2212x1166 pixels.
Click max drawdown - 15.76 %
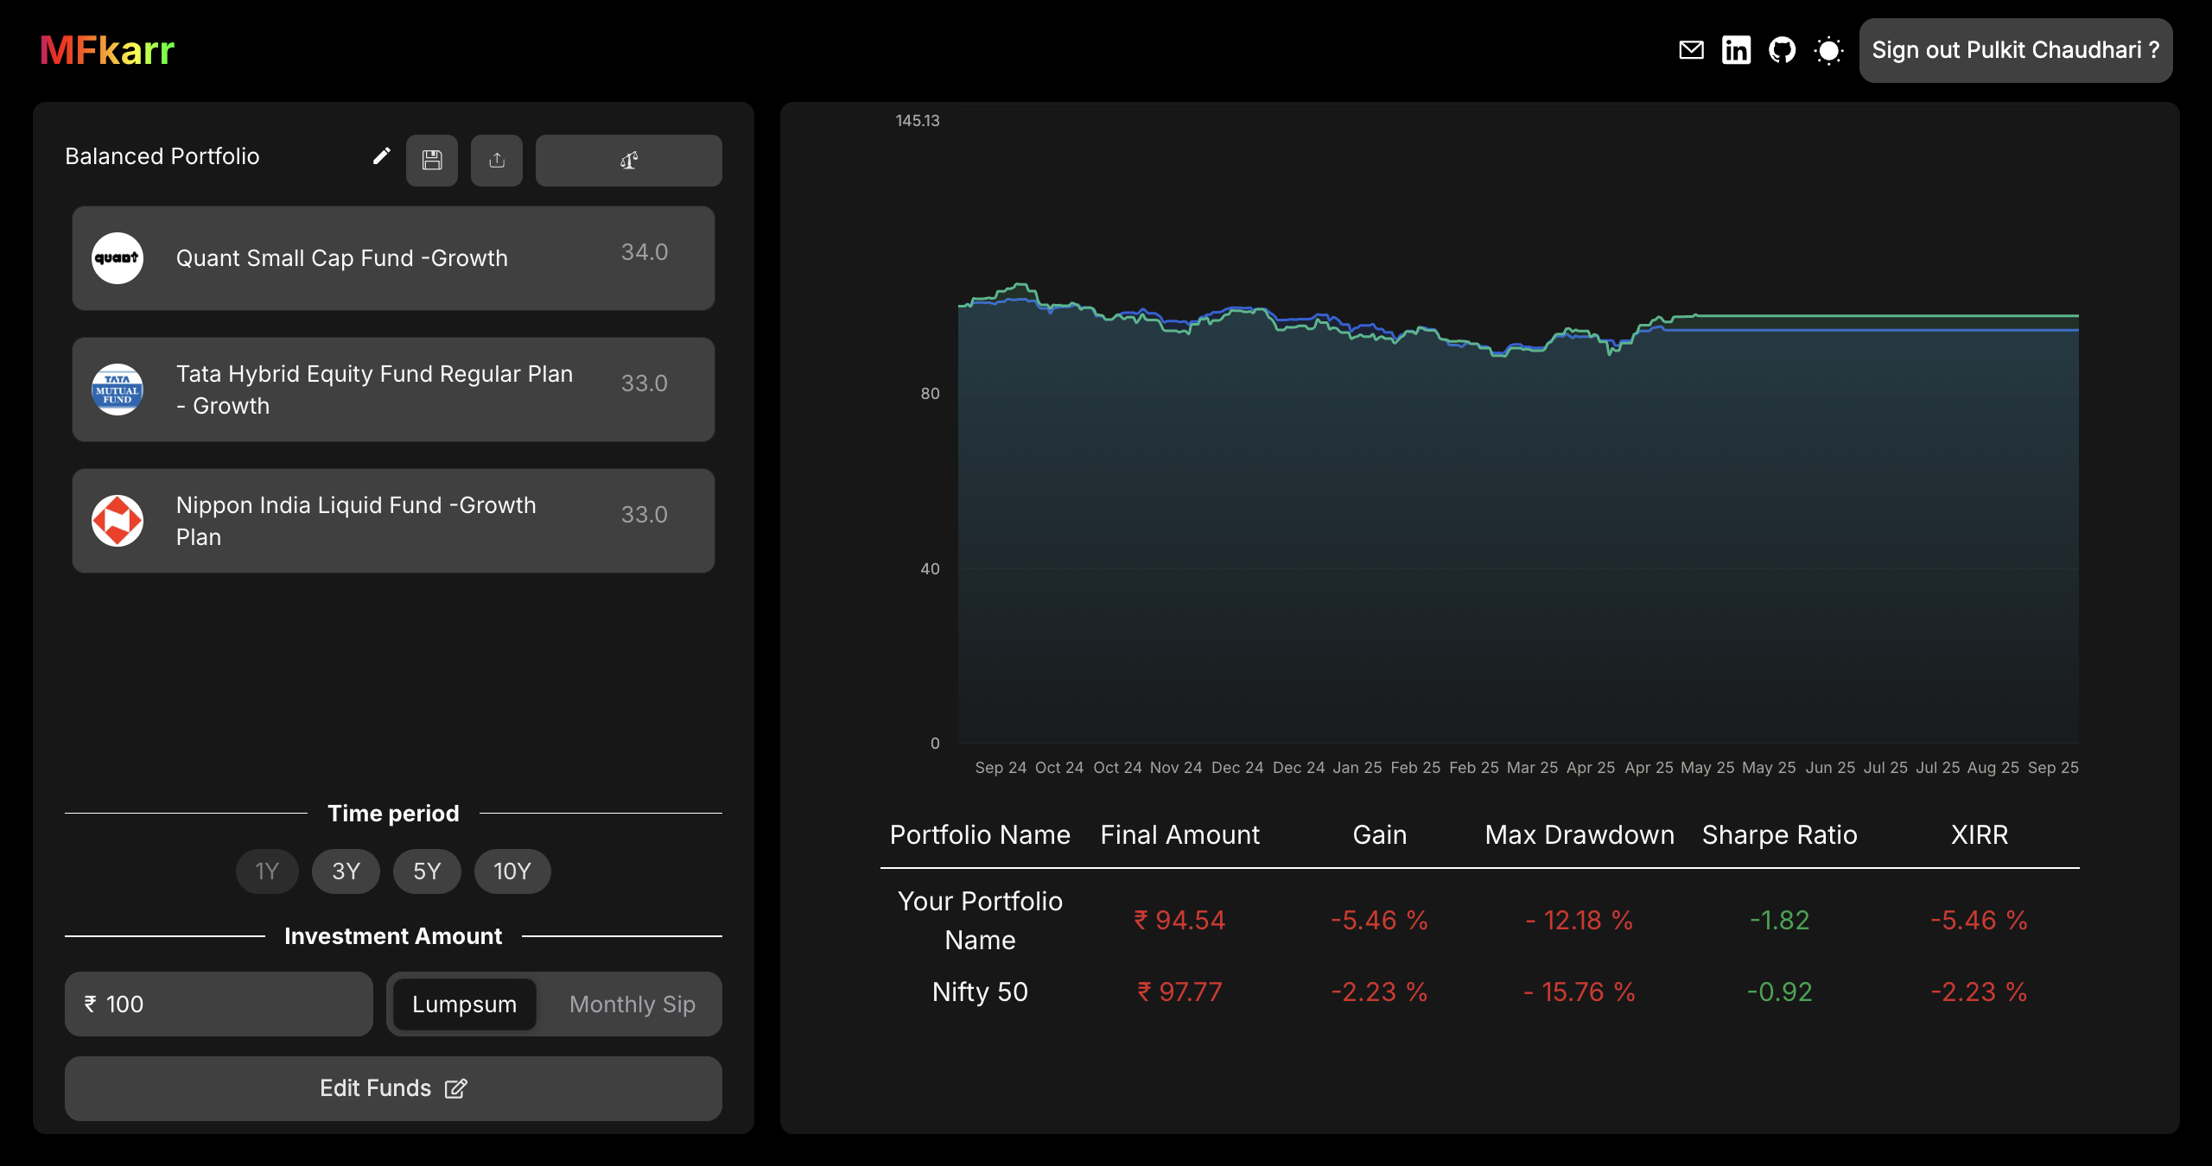1580,992
